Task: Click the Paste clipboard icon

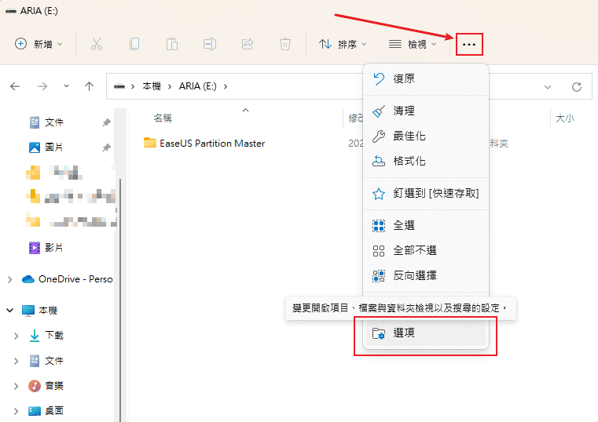Action: 172,45
